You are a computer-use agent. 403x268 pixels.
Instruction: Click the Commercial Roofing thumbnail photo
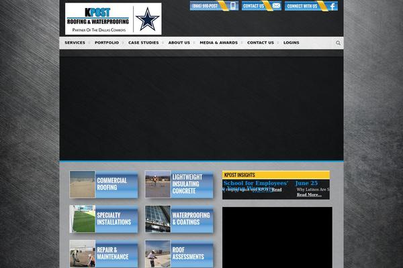[82, 184]
